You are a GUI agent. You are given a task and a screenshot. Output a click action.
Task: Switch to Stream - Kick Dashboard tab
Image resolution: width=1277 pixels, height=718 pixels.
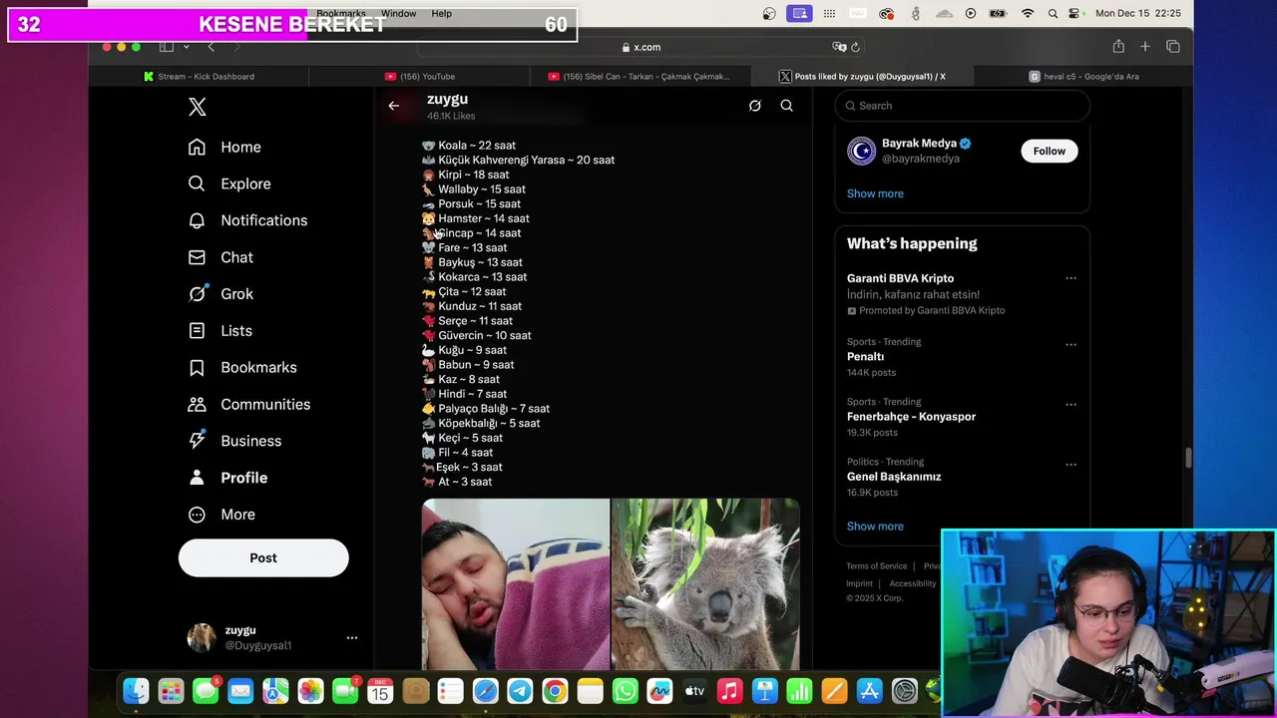(x=199, y=76)
